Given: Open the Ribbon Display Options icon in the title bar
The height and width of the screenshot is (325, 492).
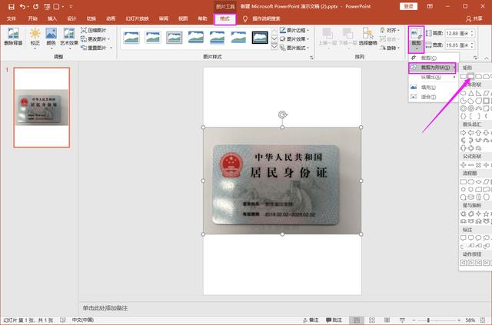Looking at the screenshot, I should tap(430, 6).
